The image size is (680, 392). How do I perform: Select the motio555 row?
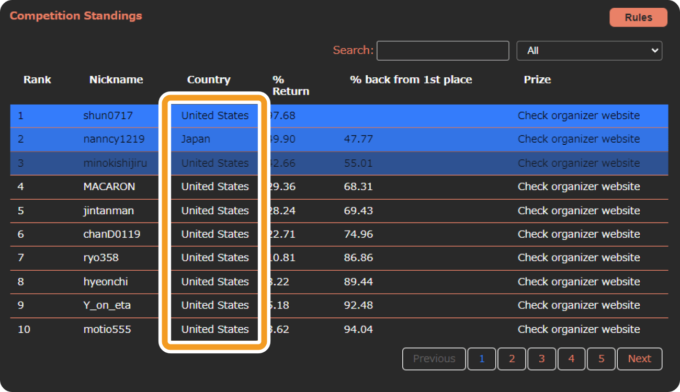(339, 329)
